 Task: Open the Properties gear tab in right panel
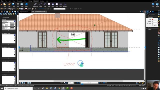tap(147, 12)
